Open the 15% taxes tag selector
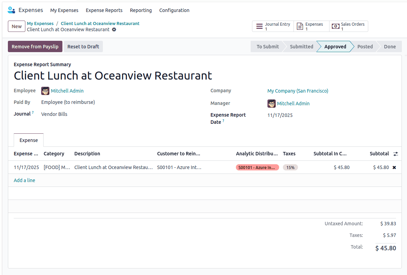The width and height of the screenshot is (407, 275). (x=290, y=167)
